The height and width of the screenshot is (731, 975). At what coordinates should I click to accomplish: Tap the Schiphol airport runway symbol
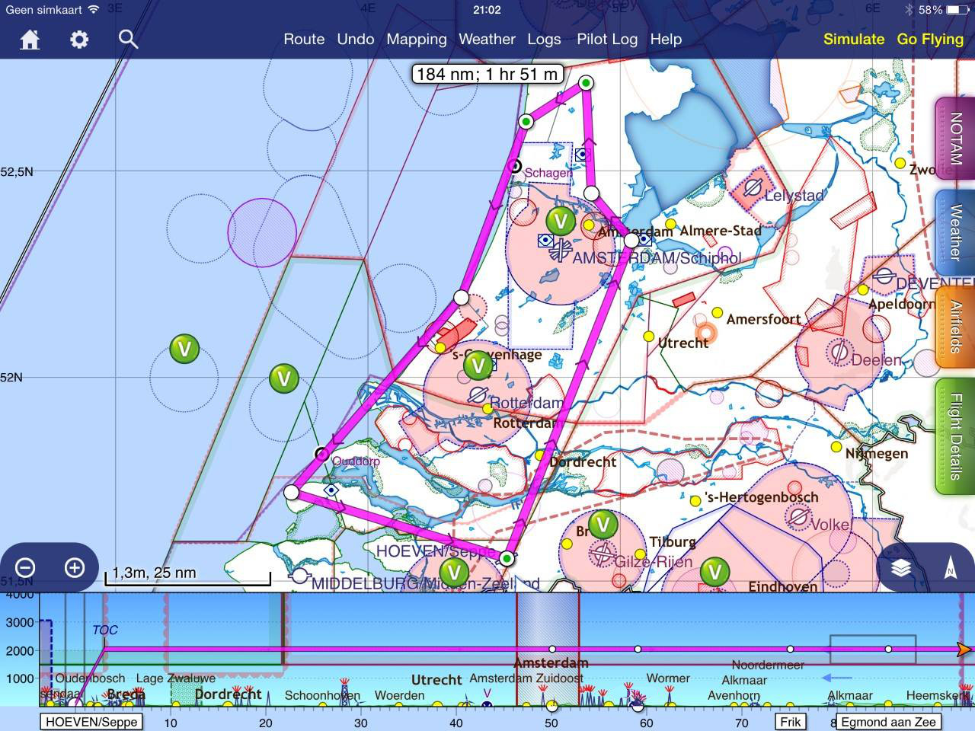(x=560, y=249)
